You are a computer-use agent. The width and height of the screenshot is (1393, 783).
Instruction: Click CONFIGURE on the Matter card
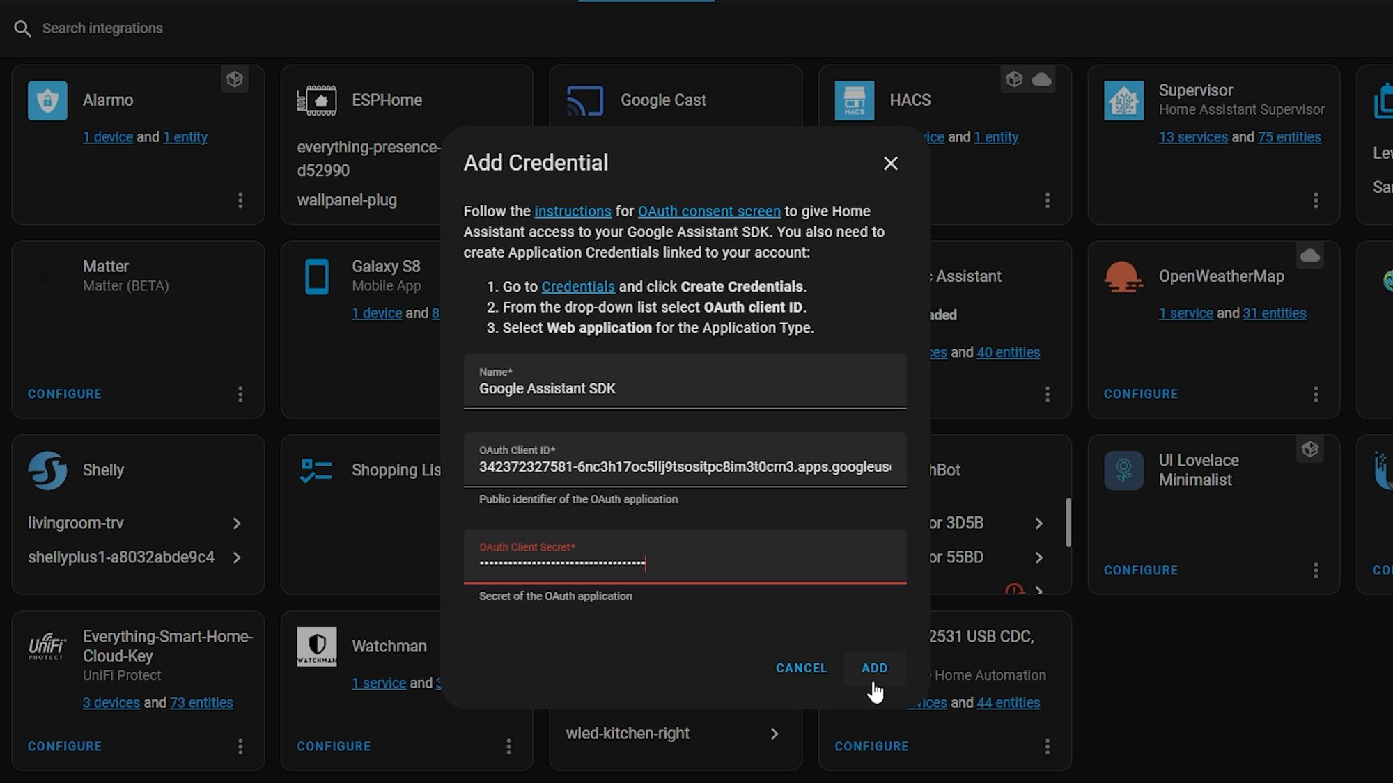[x=65, y=395]
